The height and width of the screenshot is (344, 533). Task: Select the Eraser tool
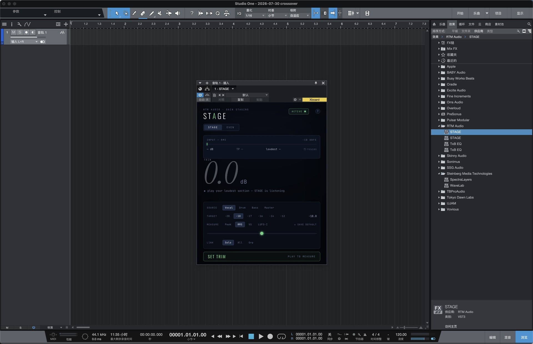click(143, 13)
